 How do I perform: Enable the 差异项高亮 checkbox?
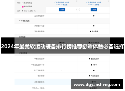point(23,3)
